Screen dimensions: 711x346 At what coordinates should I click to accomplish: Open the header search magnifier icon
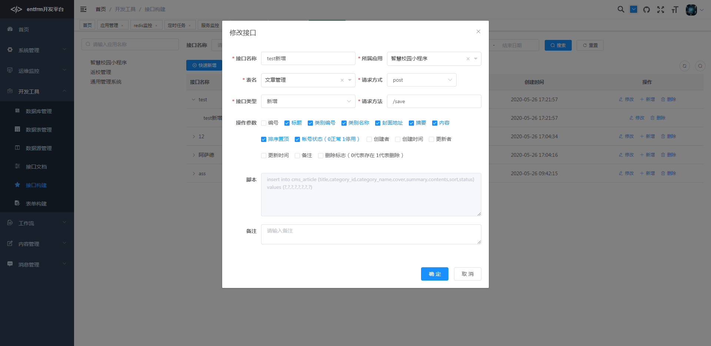(621, 9)
